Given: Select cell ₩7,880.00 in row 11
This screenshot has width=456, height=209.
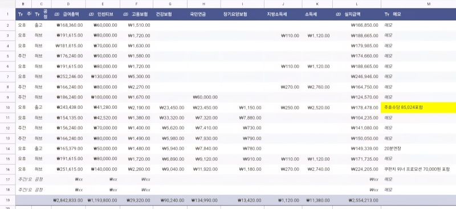Looking at the screenshot, I should [242, 118].
